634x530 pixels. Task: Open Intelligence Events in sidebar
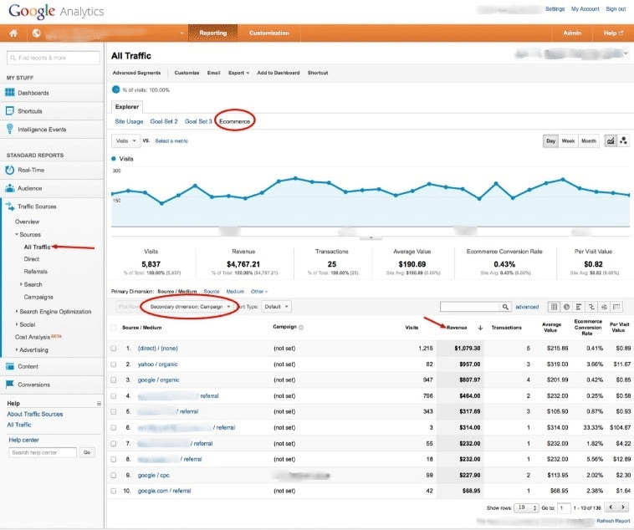42,130
